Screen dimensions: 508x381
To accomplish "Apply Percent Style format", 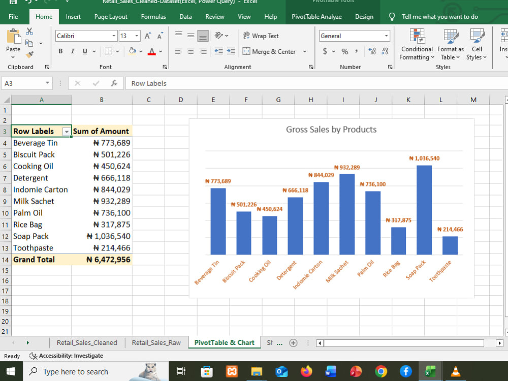I will click(x=345, y=51).
